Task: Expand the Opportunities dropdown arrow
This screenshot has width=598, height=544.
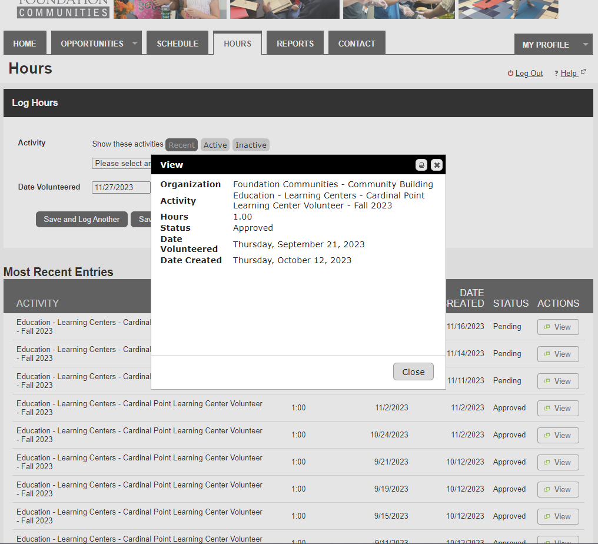Action: point(135,43)
